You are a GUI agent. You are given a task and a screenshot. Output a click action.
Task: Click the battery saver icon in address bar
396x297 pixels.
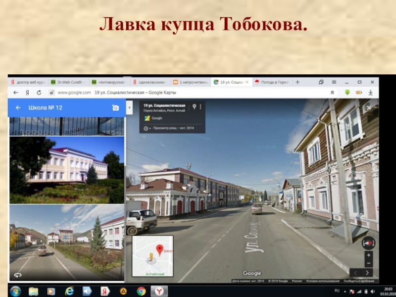[359, 93]
